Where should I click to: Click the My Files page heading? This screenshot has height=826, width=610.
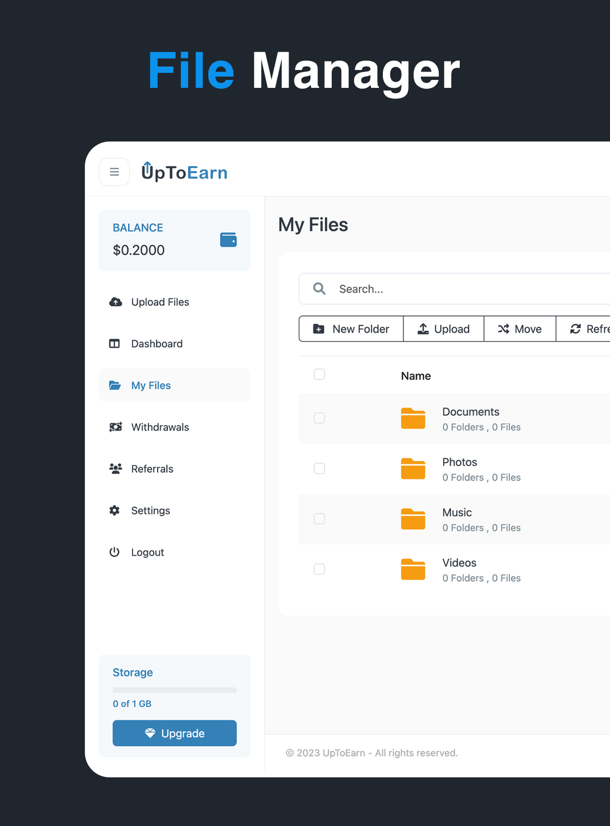[313, 225]
